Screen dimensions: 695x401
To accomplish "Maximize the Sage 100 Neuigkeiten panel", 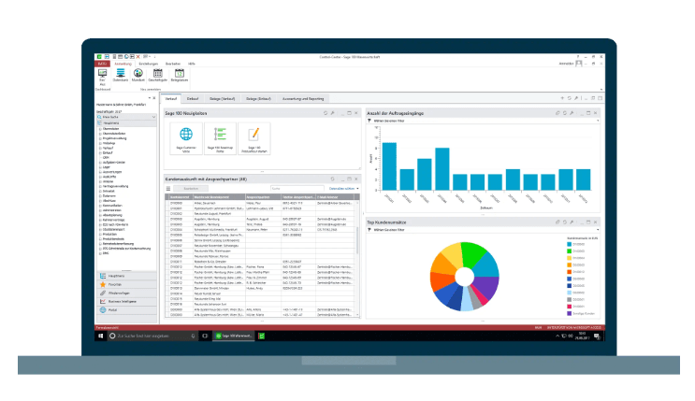I will (x=349, y=113).
